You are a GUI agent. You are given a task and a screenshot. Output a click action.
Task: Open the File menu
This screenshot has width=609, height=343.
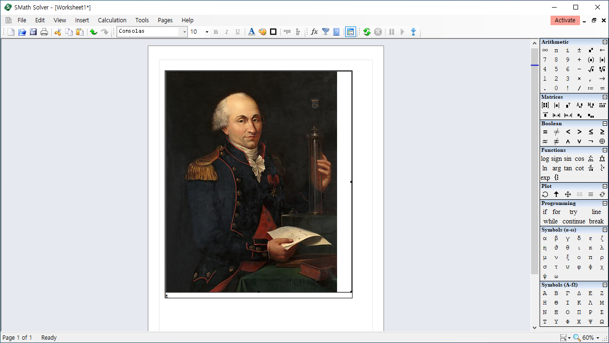coord(22,20)
